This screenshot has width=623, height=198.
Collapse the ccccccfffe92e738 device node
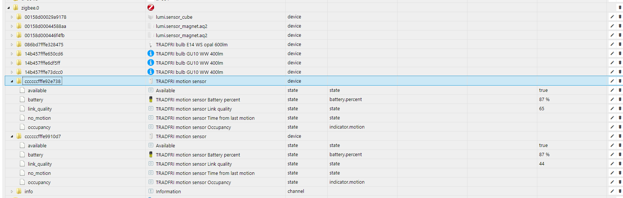tap(12, 81)
